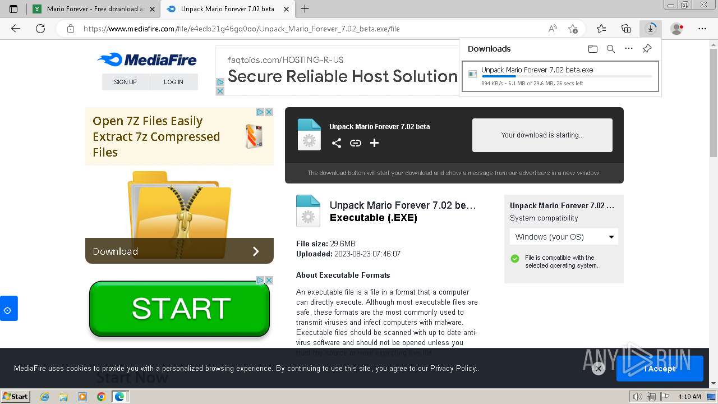Click Your download is starting button
Screen dimensions: 718x404
coord(542,135)
